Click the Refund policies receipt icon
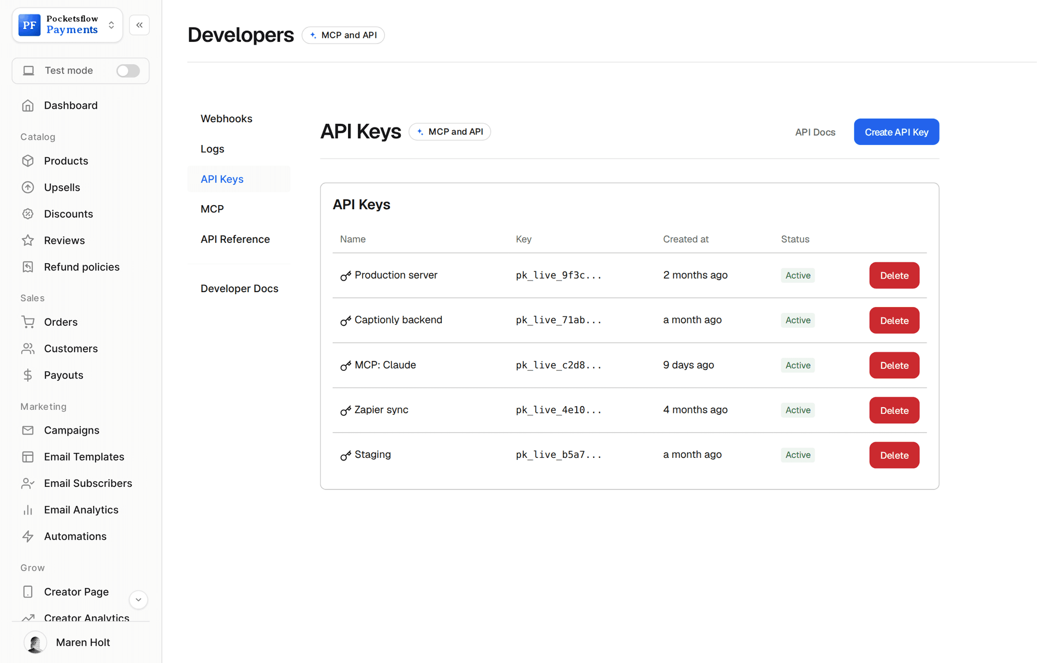 click(x=28, y=267)
